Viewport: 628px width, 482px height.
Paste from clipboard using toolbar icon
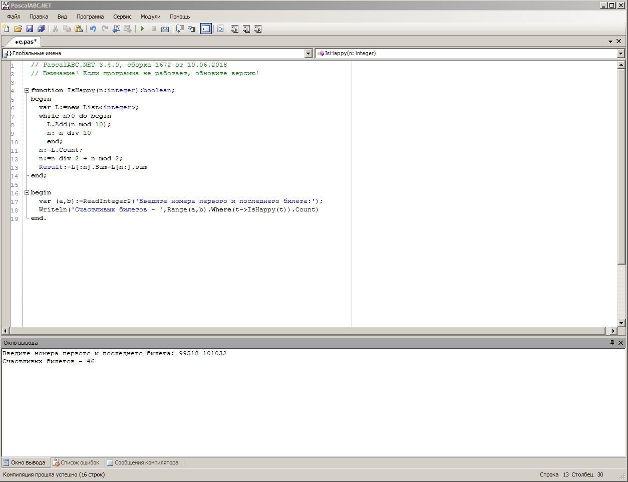(x=79, y=29)
